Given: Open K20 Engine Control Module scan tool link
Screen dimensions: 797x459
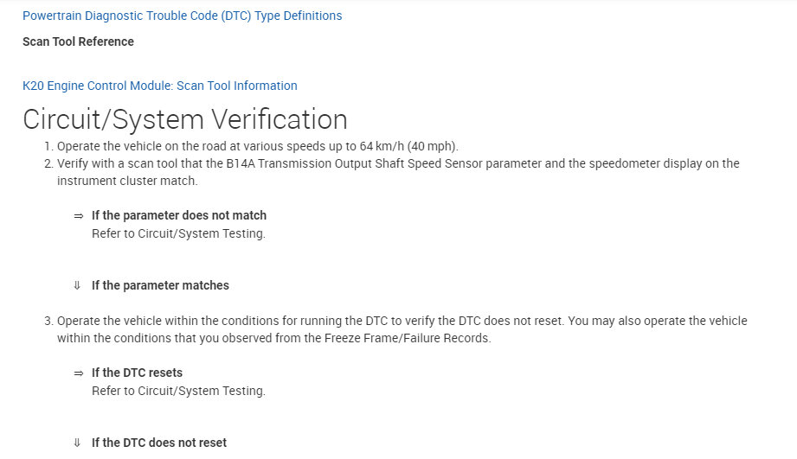Looking at the screenshot, I should click(159, 86).
